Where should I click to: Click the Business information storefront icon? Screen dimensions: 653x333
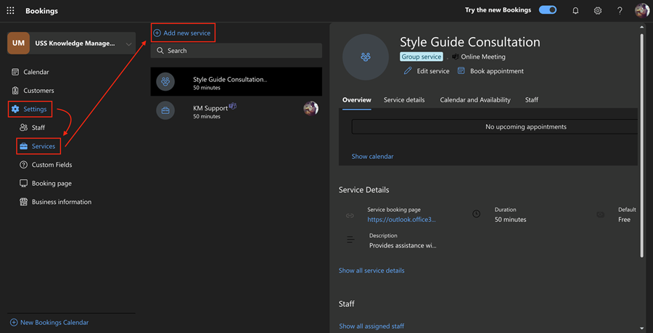coord(24,202)
